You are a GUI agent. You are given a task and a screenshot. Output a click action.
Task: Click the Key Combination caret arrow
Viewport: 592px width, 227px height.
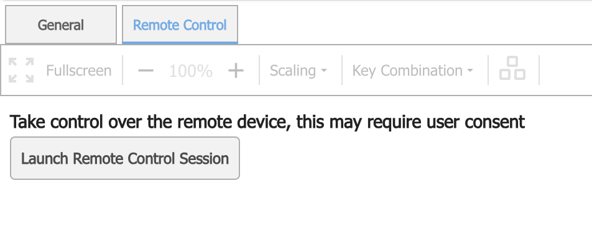click(x=470, y=71)
